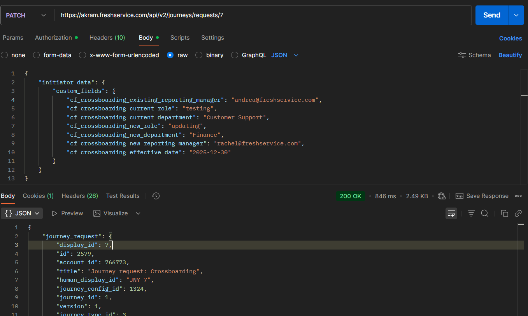Switch to the Authorization tab
Image resolution: width=528 pixels, height=316 pixels.
point(53,38)
